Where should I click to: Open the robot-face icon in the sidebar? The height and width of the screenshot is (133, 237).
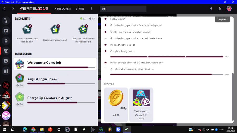point(6,61)
